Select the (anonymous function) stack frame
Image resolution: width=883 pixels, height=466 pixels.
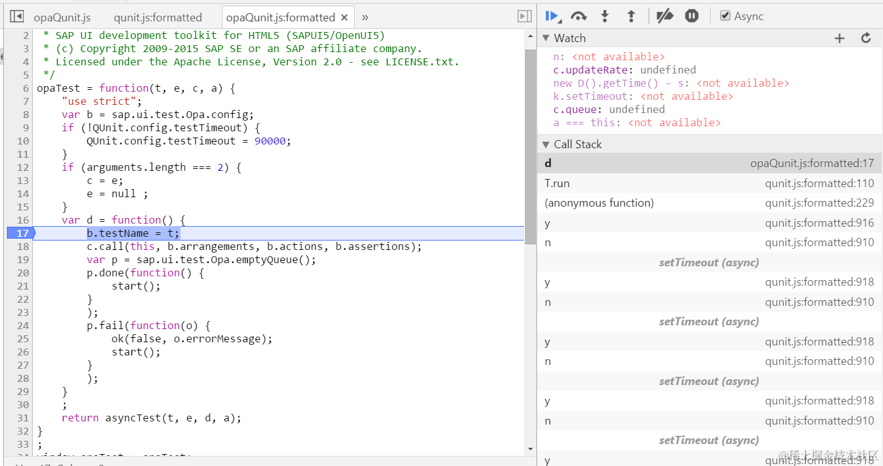coord(709,203)
